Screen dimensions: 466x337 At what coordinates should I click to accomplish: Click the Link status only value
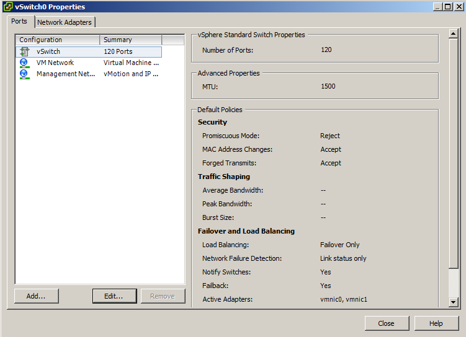(x=343, y=259)
